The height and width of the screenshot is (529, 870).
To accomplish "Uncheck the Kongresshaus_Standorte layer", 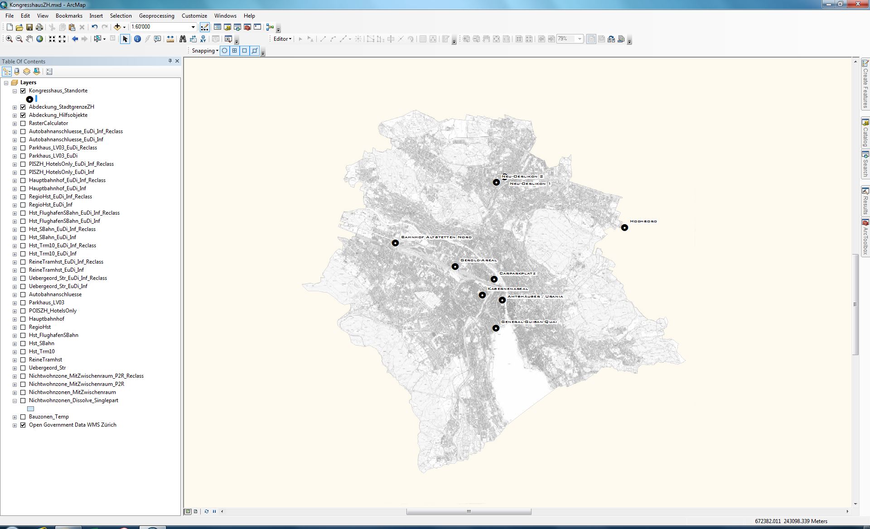I will pos(23,91).
